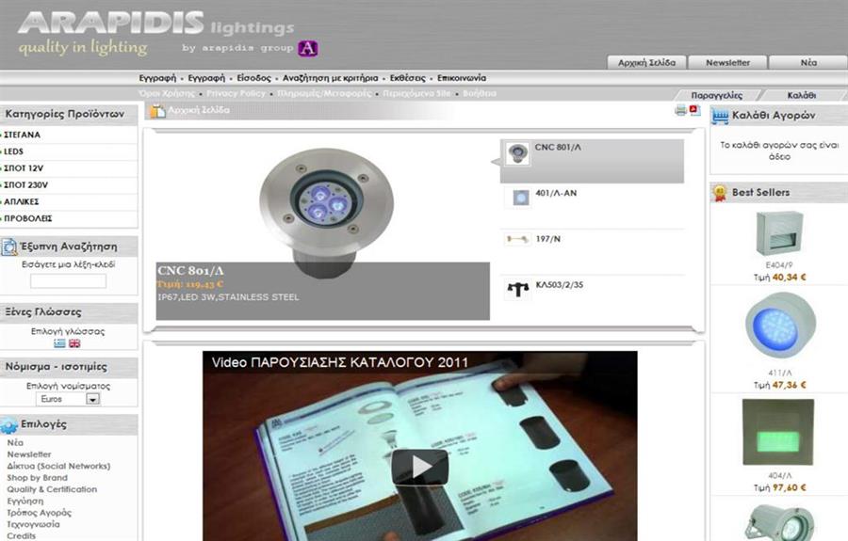The image size is (848, 541).
Task: Select the ΚΛ503/2/35 slide thumbnail icon
Action: pyautogui.click(x=517, y=290)
